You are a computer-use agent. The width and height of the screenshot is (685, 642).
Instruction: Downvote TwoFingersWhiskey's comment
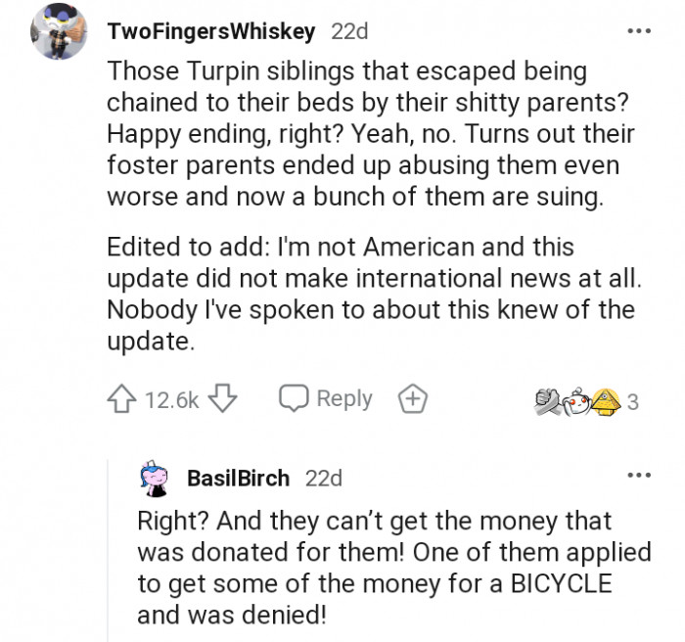pyautogui.click(x=224, y=399)
